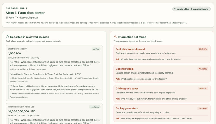
Task: Click the data_center · unknown capacity text
Action: (x=23, y=57)
